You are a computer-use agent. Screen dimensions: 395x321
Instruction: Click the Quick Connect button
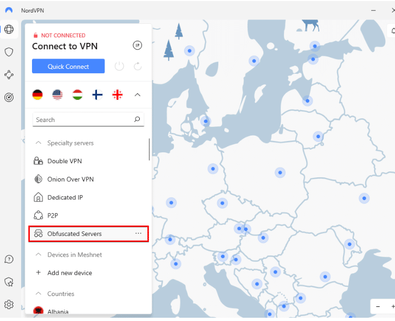click(68, 66)
